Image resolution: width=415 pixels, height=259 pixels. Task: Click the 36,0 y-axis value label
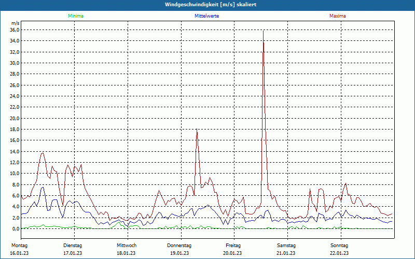15,30
